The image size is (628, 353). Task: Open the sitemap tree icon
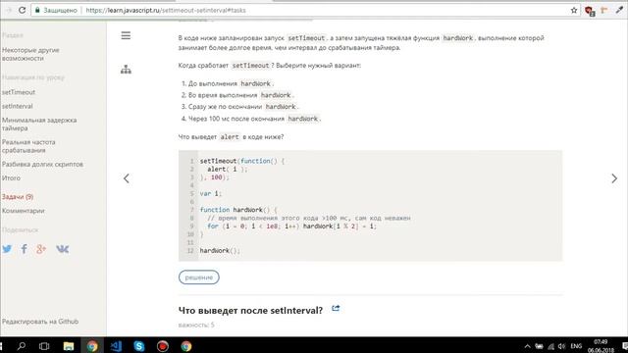(x=126, y=70)
